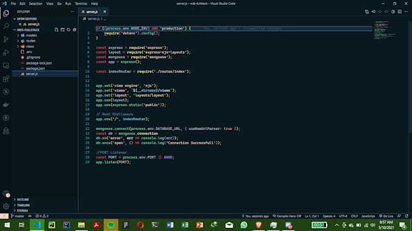Open WhatsApp from the taskbar
Viewport: 412px width, 231px height.
(x=244, y=225)
